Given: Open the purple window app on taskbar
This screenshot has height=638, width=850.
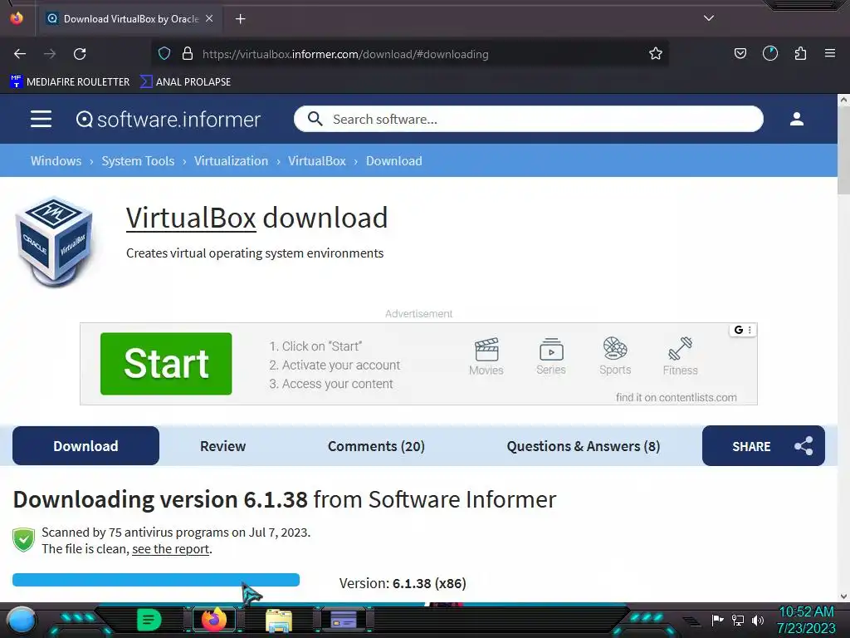Looking at the screenshot, I should click(x=344, y=620).
